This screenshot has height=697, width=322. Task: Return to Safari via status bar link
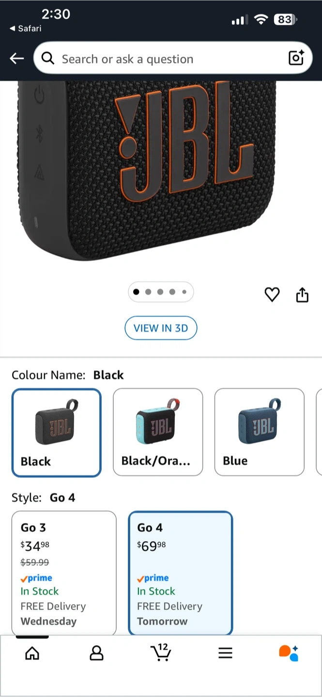coord(25,29)
